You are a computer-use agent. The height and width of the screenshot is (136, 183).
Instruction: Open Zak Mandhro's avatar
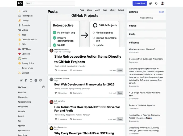(51, 102)
